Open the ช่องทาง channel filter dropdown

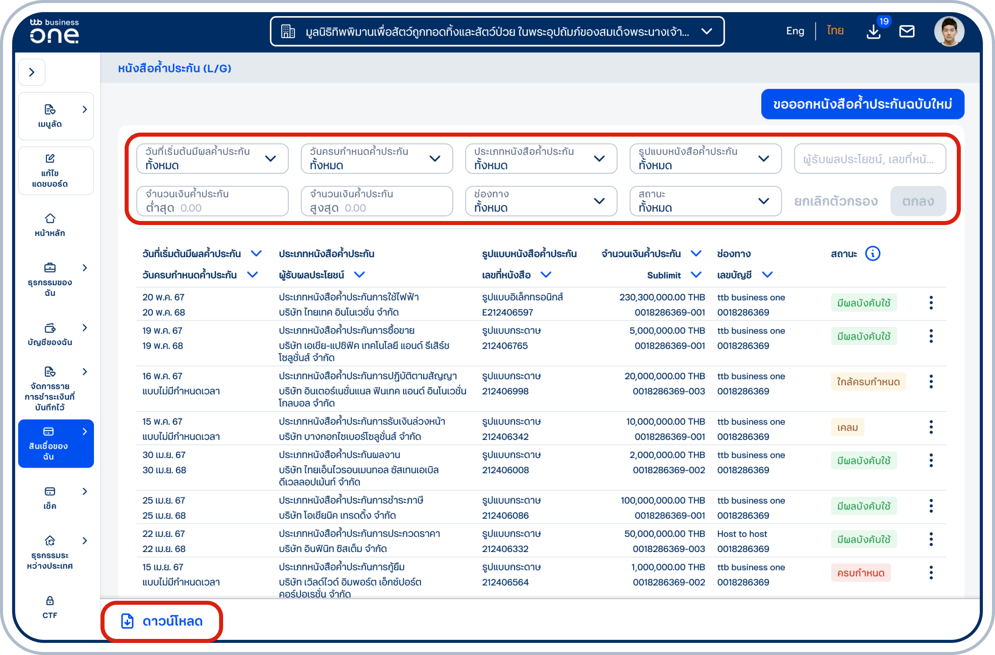tap(541, 201)
